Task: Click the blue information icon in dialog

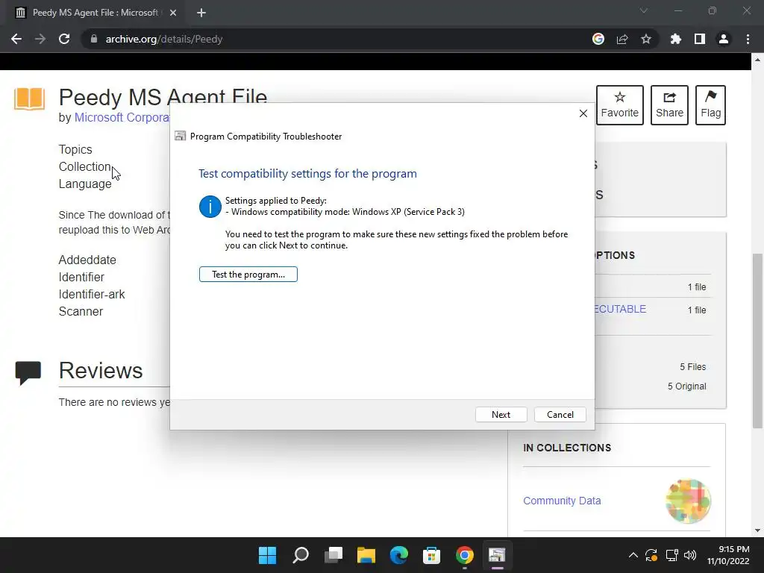Action: [210, 207]
